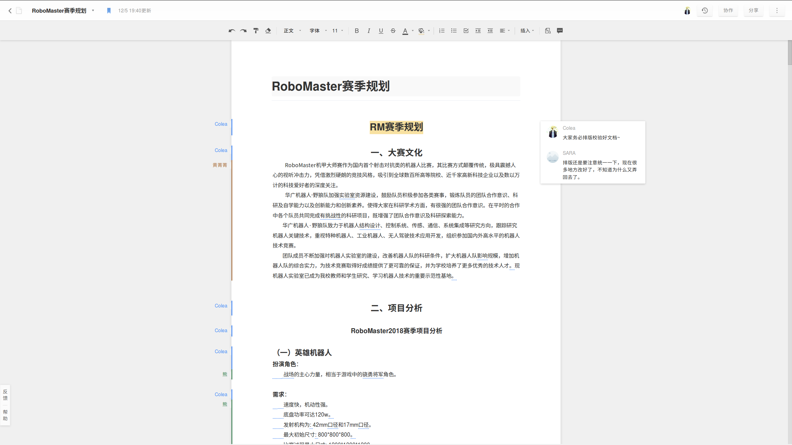Toggle strikethrough formatting
Viewport: 792px width, 445px height.
(393, 31)
